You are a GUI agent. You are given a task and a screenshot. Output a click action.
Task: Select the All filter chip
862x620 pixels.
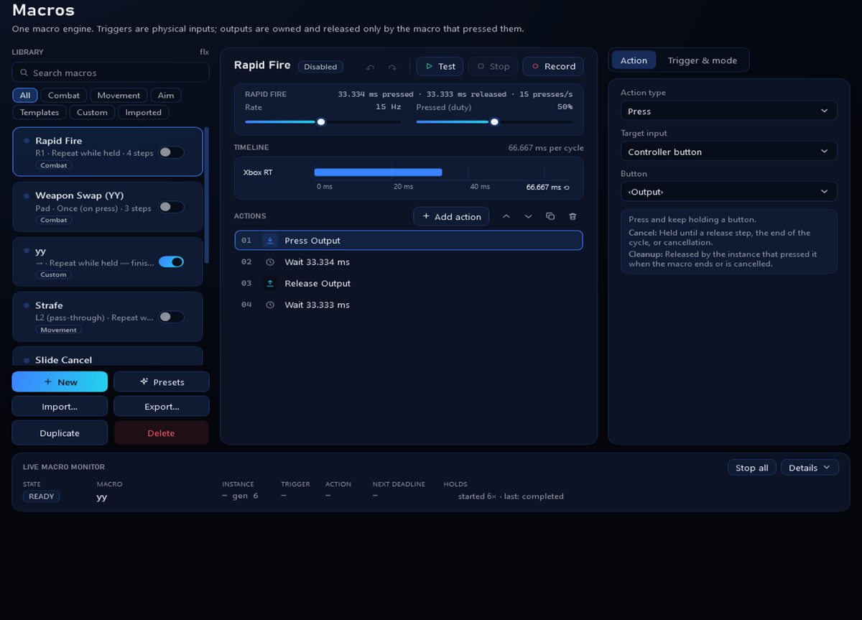click(x=25, y=96)
